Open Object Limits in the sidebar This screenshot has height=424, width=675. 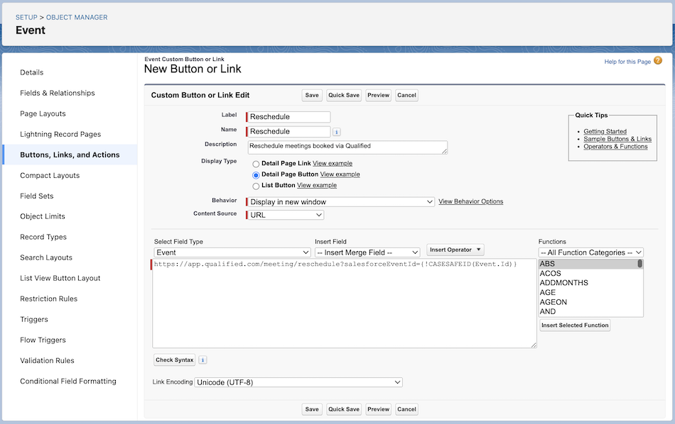coord(42,216)
